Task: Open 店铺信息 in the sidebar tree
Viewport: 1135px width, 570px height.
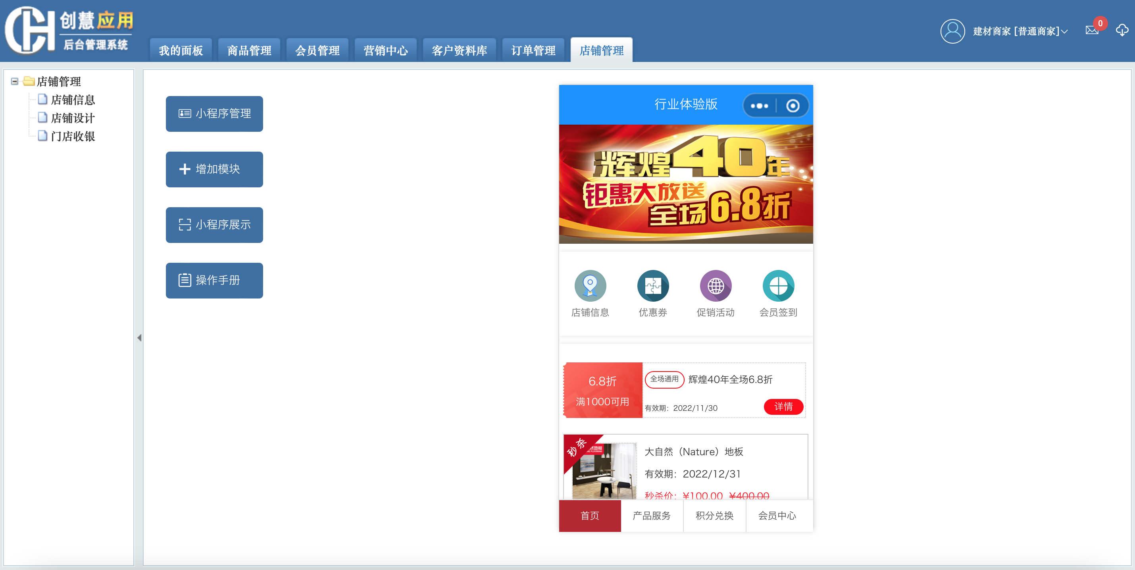Action: [73, 100]
